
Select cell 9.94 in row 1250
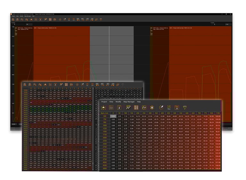point(132,128)
